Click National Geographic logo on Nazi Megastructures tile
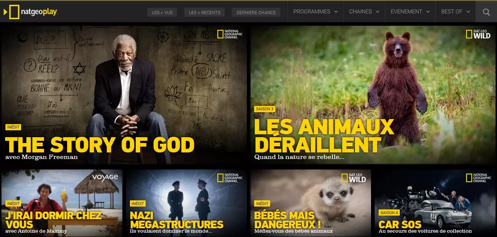 pyautogui.click(x=230, y=178)
